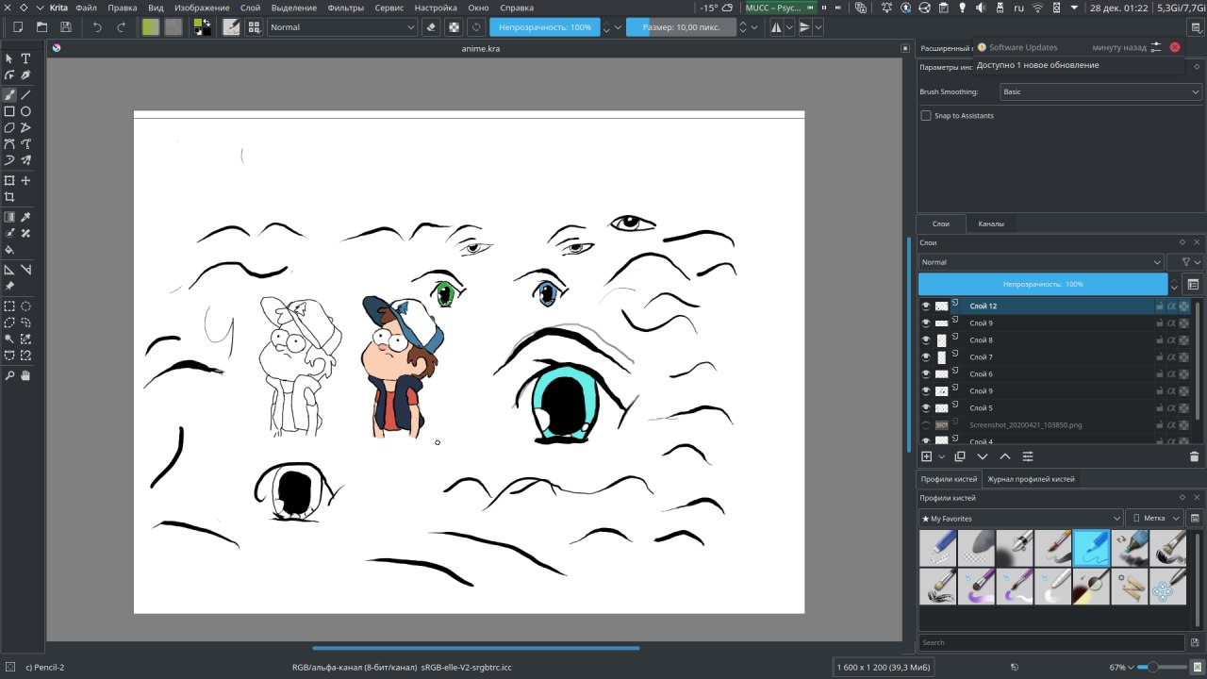1207x679 pixels.
Task: Toggle horizontal mirror mode
Action: (x=776, y=27)
